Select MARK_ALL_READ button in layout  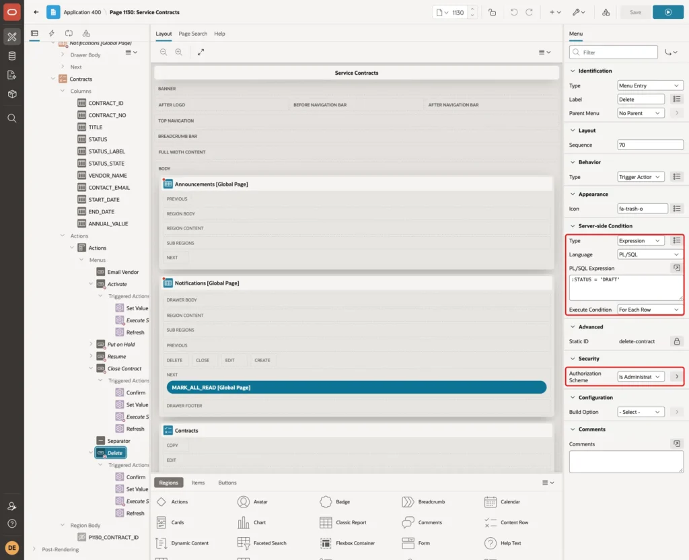click(x=357, y=387)
